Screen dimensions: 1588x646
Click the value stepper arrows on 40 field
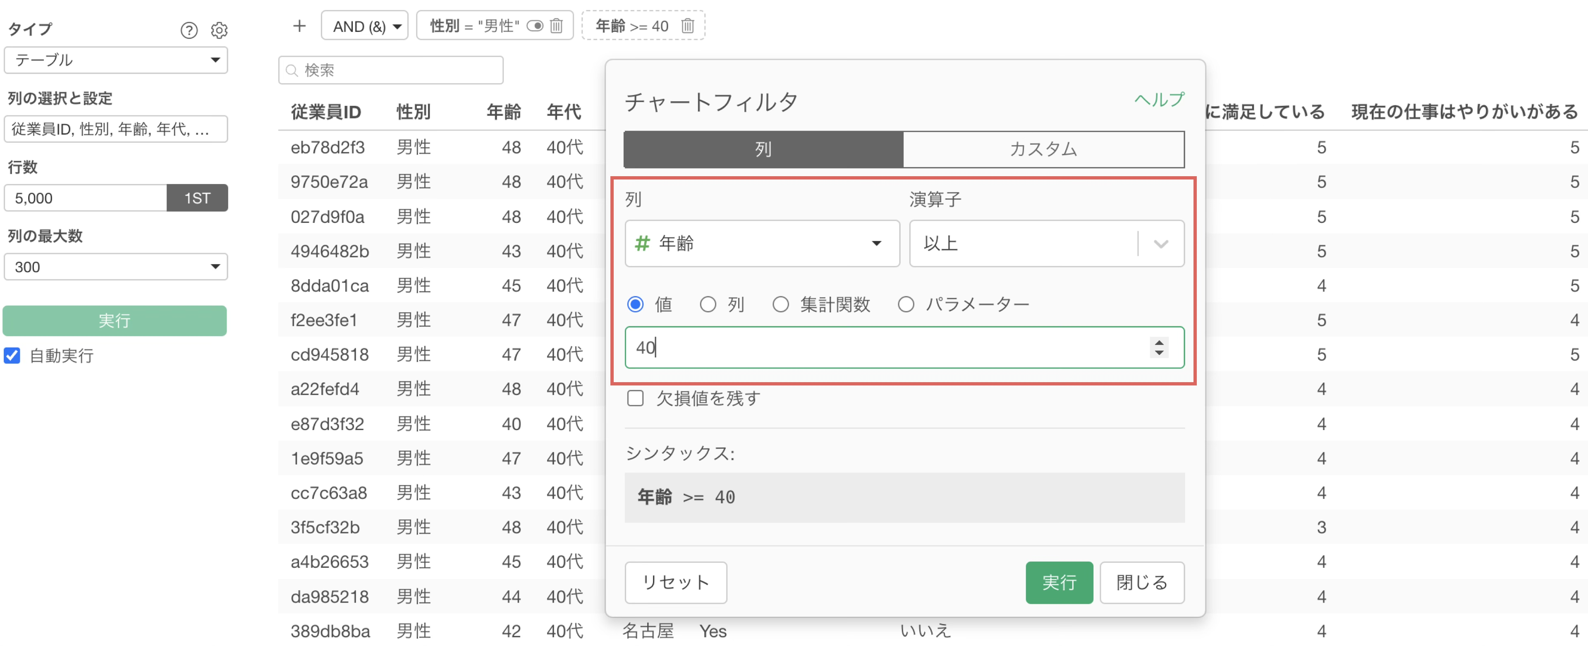tap(1159, 348)
